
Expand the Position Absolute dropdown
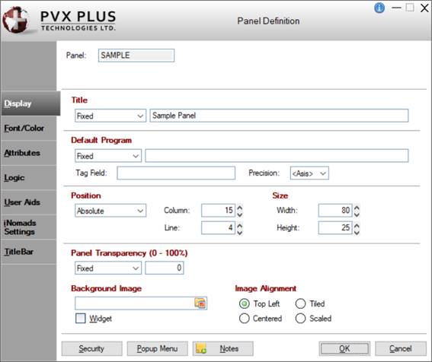(x=110, y=211)
